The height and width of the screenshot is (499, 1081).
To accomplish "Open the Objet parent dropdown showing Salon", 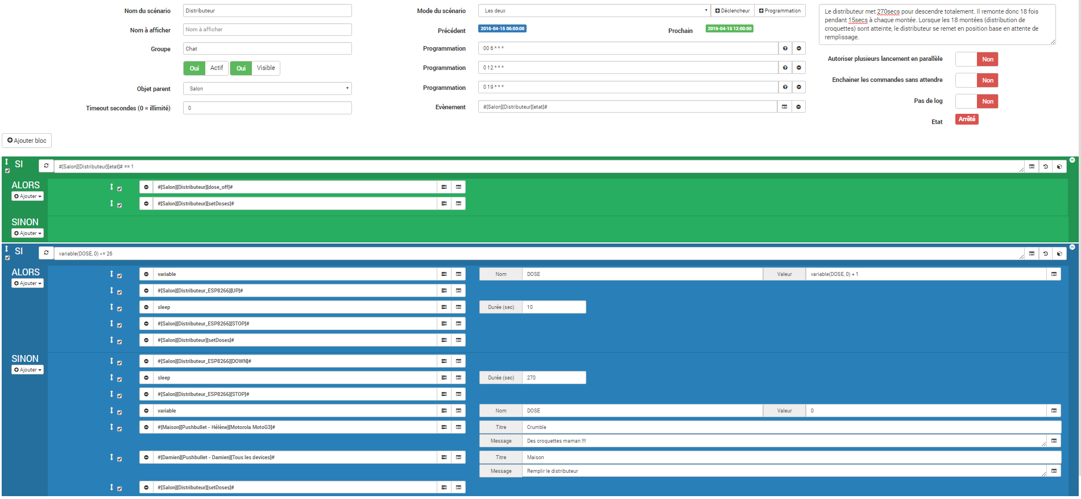I will coord(267,89).
